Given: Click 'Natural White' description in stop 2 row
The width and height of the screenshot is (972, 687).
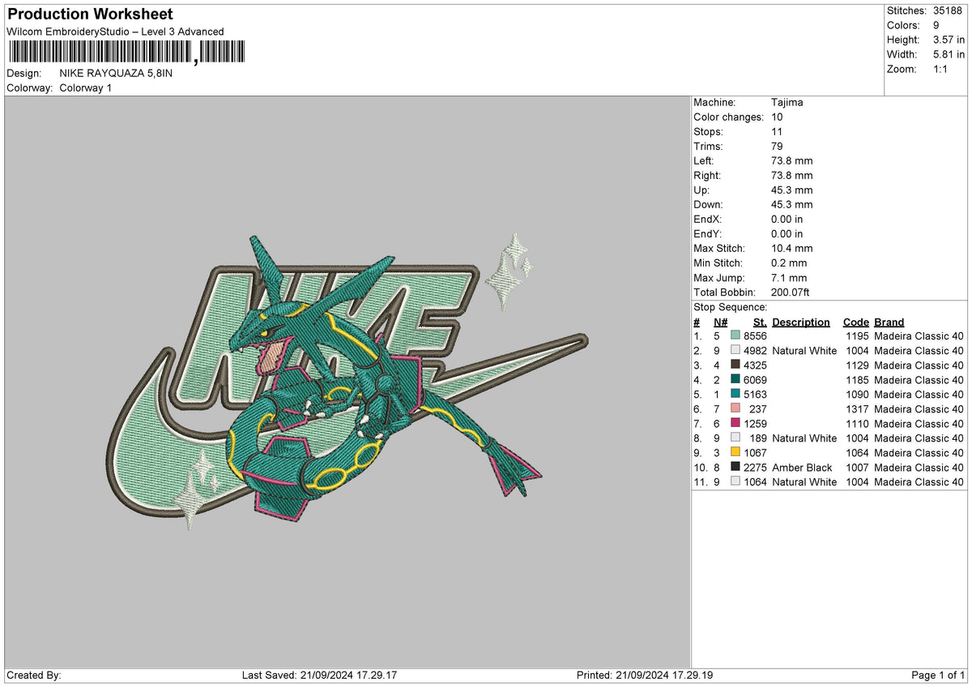Looking at the screenshot, I should point(804,351).
